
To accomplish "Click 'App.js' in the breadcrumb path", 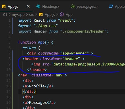I will (50, 15).
